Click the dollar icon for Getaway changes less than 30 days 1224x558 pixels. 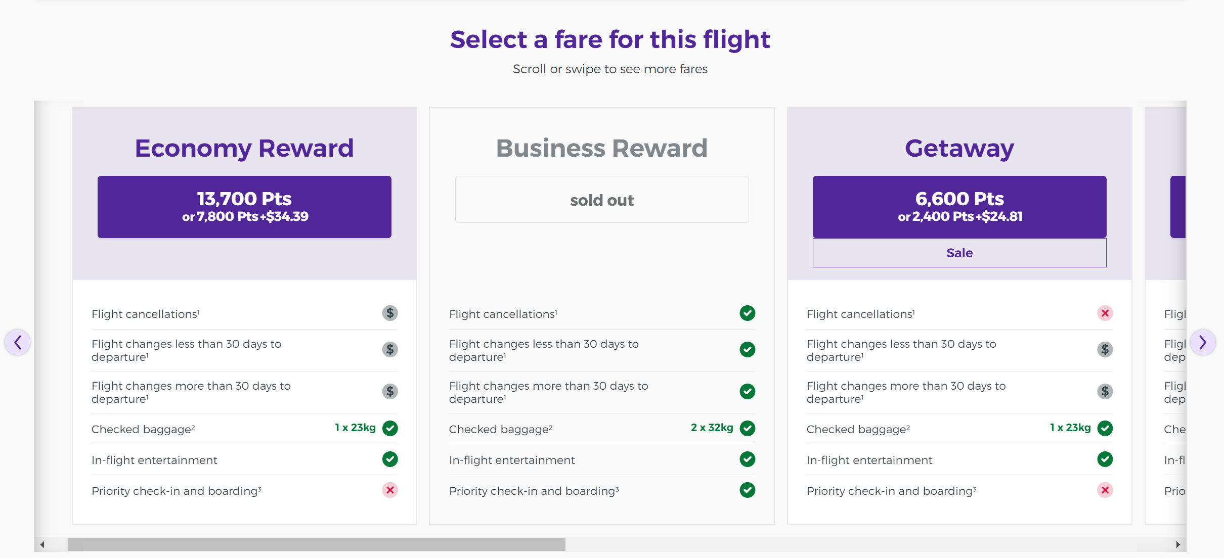[x=1105, y=349]
